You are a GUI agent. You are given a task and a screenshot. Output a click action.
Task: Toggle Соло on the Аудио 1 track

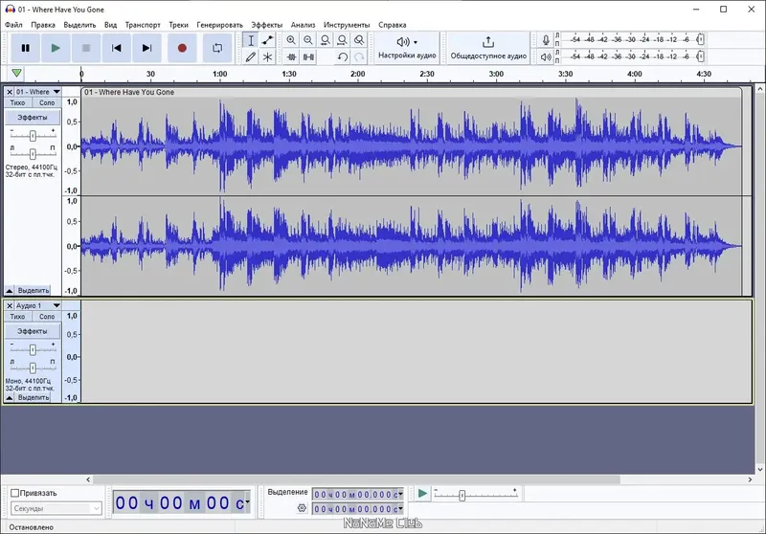pyautogui.click(x=47, y=317)
